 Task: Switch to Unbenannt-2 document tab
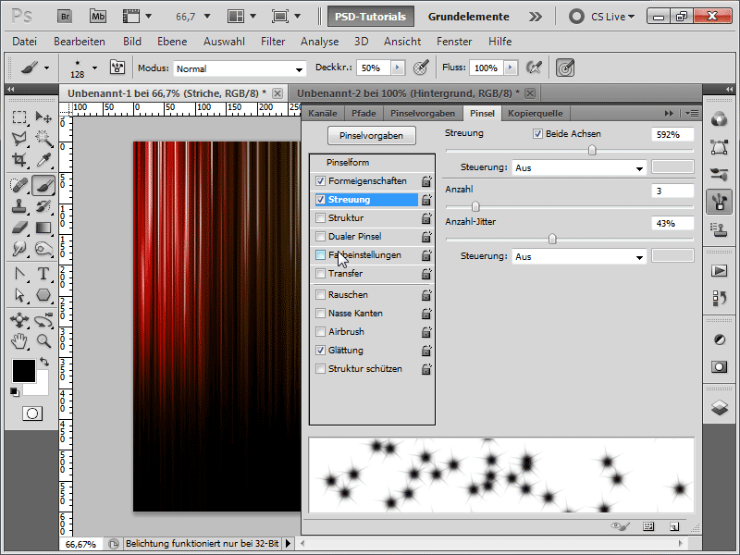pyautogui.click(x=406, y=93)
